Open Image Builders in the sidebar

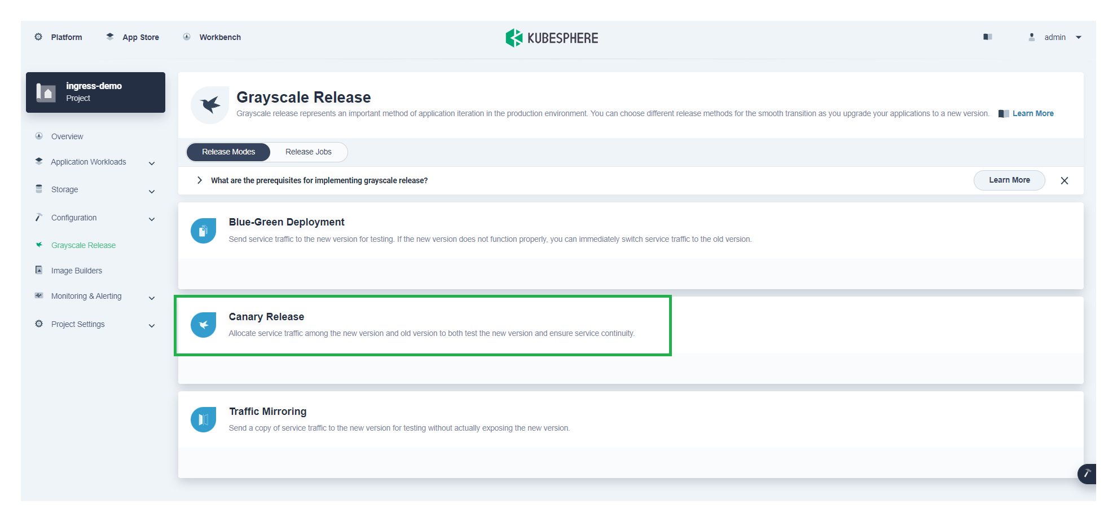point(77,271)
